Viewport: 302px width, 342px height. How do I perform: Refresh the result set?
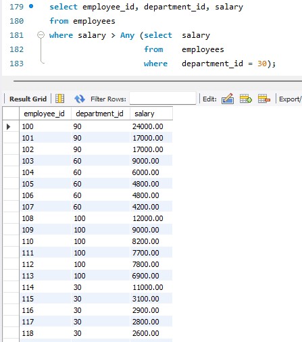80,99
